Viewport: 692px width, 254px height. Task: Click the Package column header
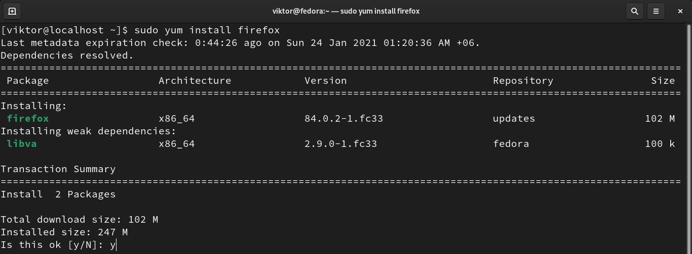tap(28, 81)
